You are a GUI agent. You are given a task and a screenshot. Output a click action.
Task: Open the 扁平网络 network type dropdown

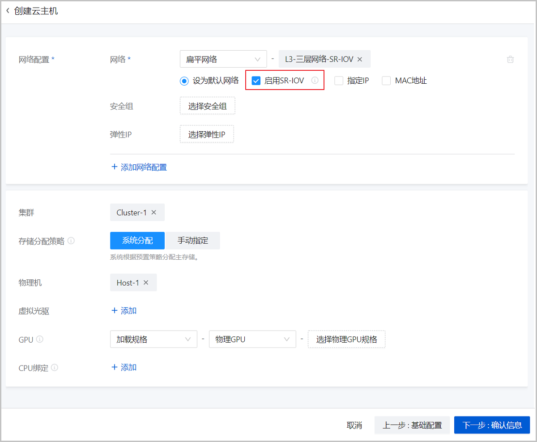223,59
